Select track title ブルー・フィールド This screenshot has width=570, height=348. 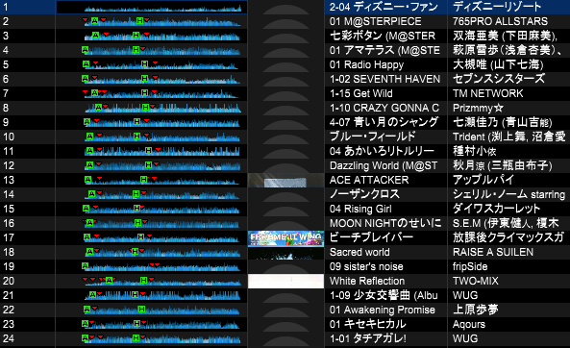coord(372,137)
